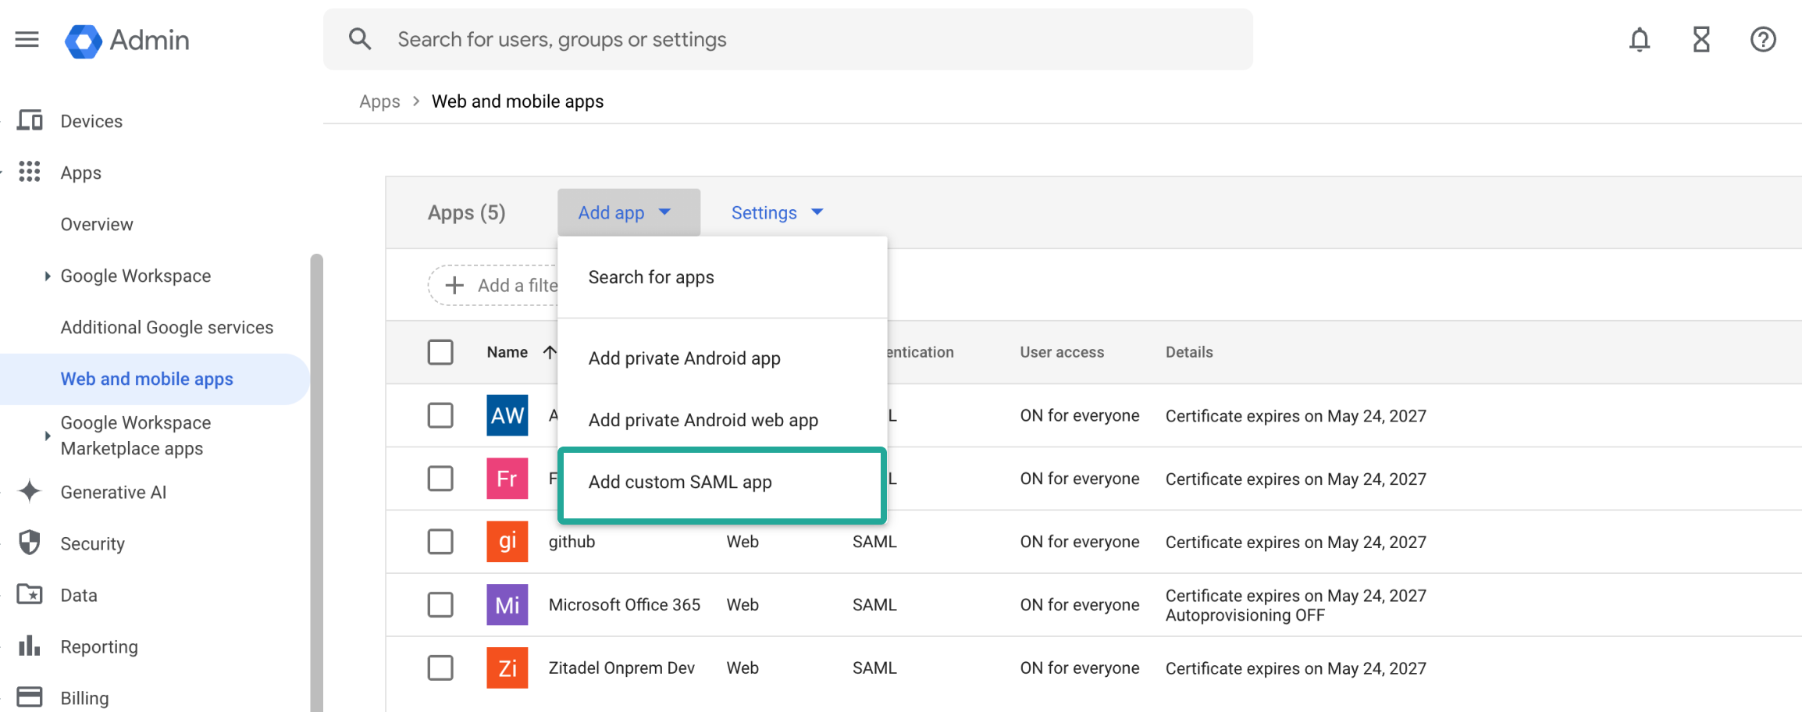Click the Microsoft Office 365 app icon

click(x=507, y=605)
